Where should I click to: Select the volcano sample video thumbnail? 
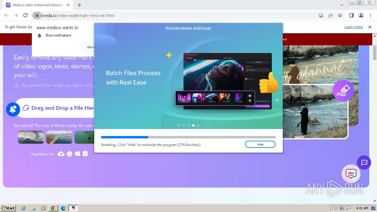click(x=31, y=137)
